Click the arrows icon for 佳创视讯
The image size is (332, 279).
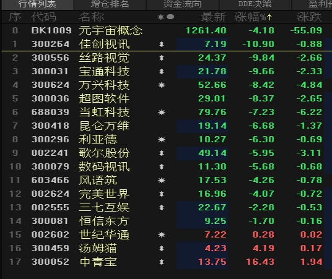(162, 44)
